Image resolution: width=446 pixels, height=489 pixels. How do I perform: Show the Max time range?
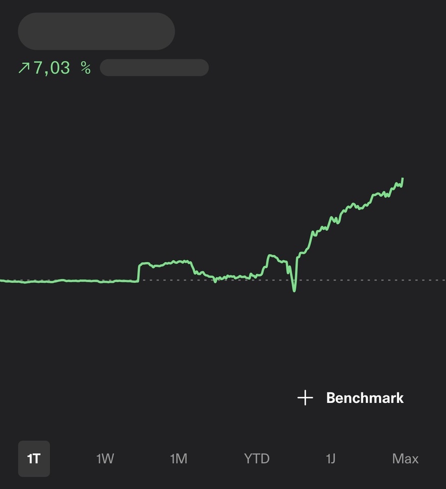[x=405, y=458]
